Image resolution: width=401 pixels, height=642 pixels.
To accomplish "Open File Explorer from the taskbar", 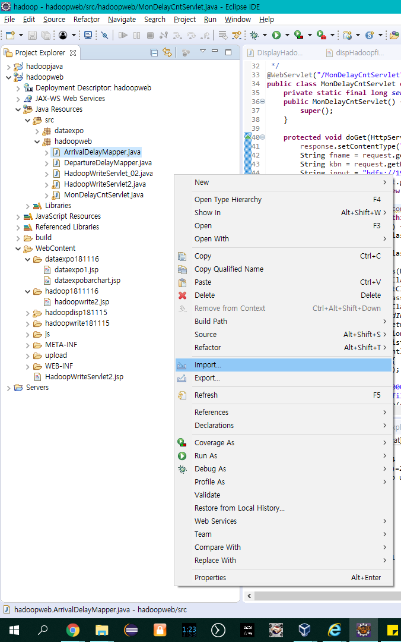I will pos(102,630).
